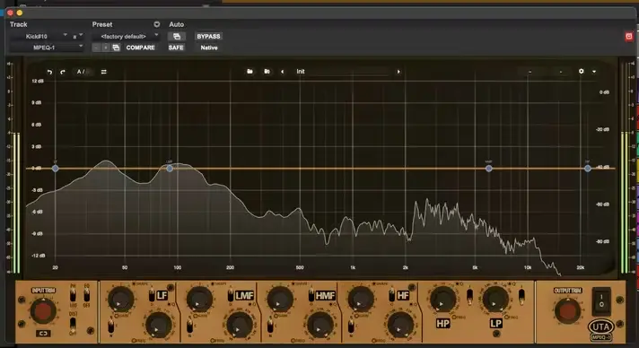Click the LF gain knob
639x348 pixels.
pos(120,299)
